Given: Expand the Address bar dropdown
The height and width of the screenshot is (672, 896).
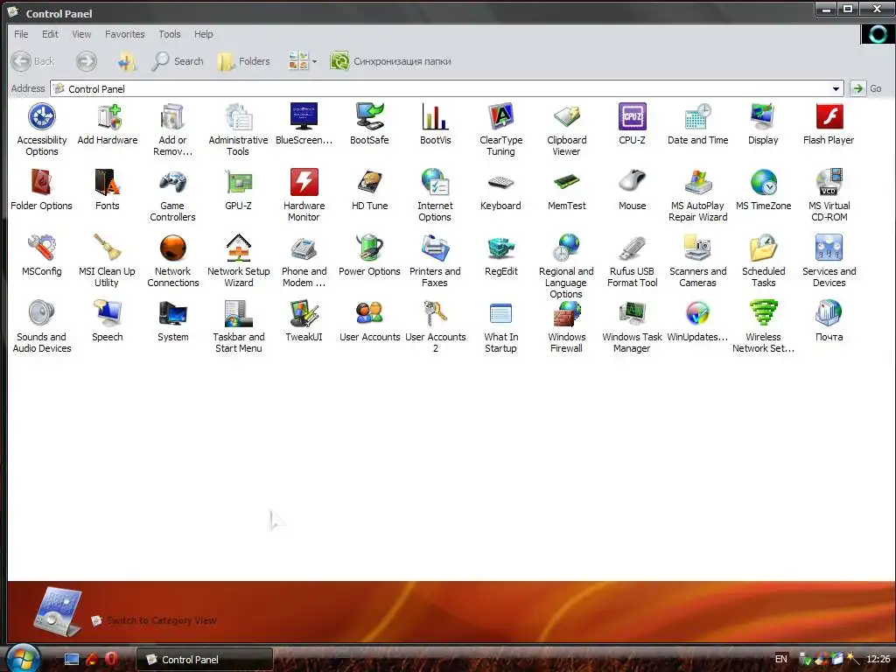Looking at the screenshot, I should 836,89.
